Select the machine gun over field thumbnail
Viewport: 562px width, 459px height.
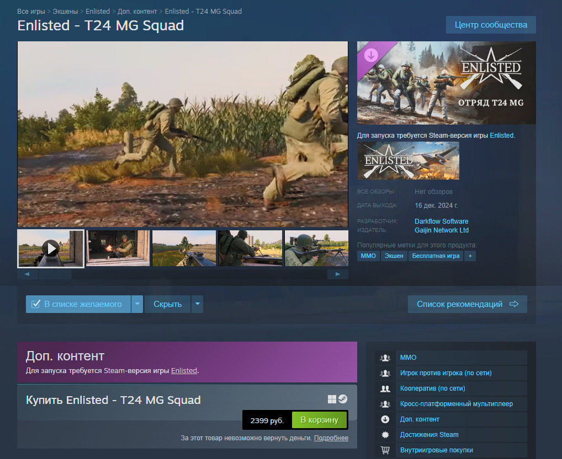click(184, 249)
